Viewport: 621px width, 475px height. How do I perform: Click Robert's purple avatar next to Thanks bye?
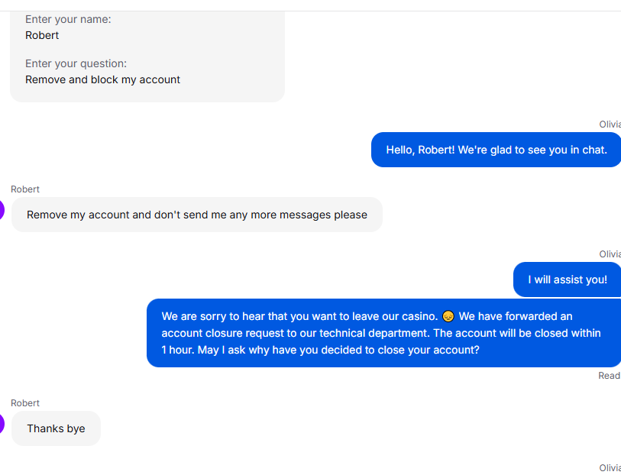tap(2, 424)
